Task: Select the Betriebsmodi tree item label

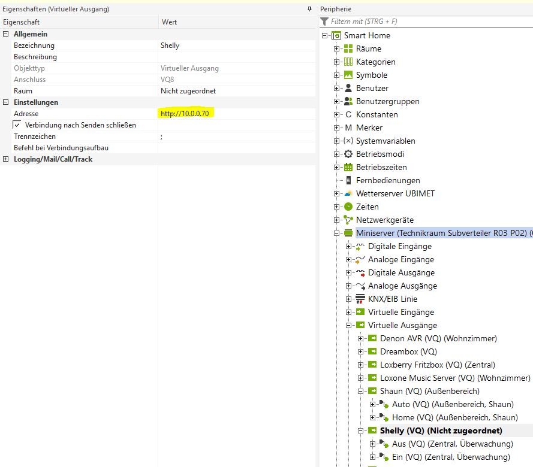Action: point(380,154)
